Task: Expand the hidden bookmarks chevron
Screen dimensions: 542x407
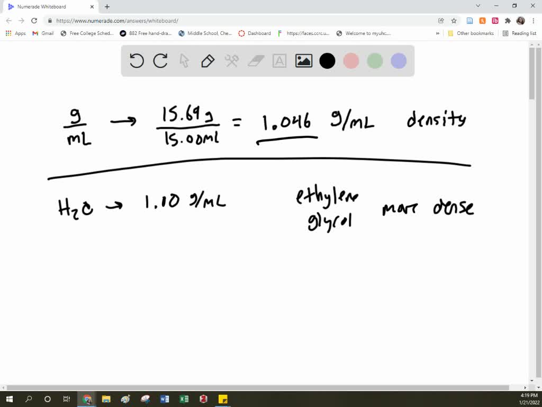Action: (x=437, y=33)
